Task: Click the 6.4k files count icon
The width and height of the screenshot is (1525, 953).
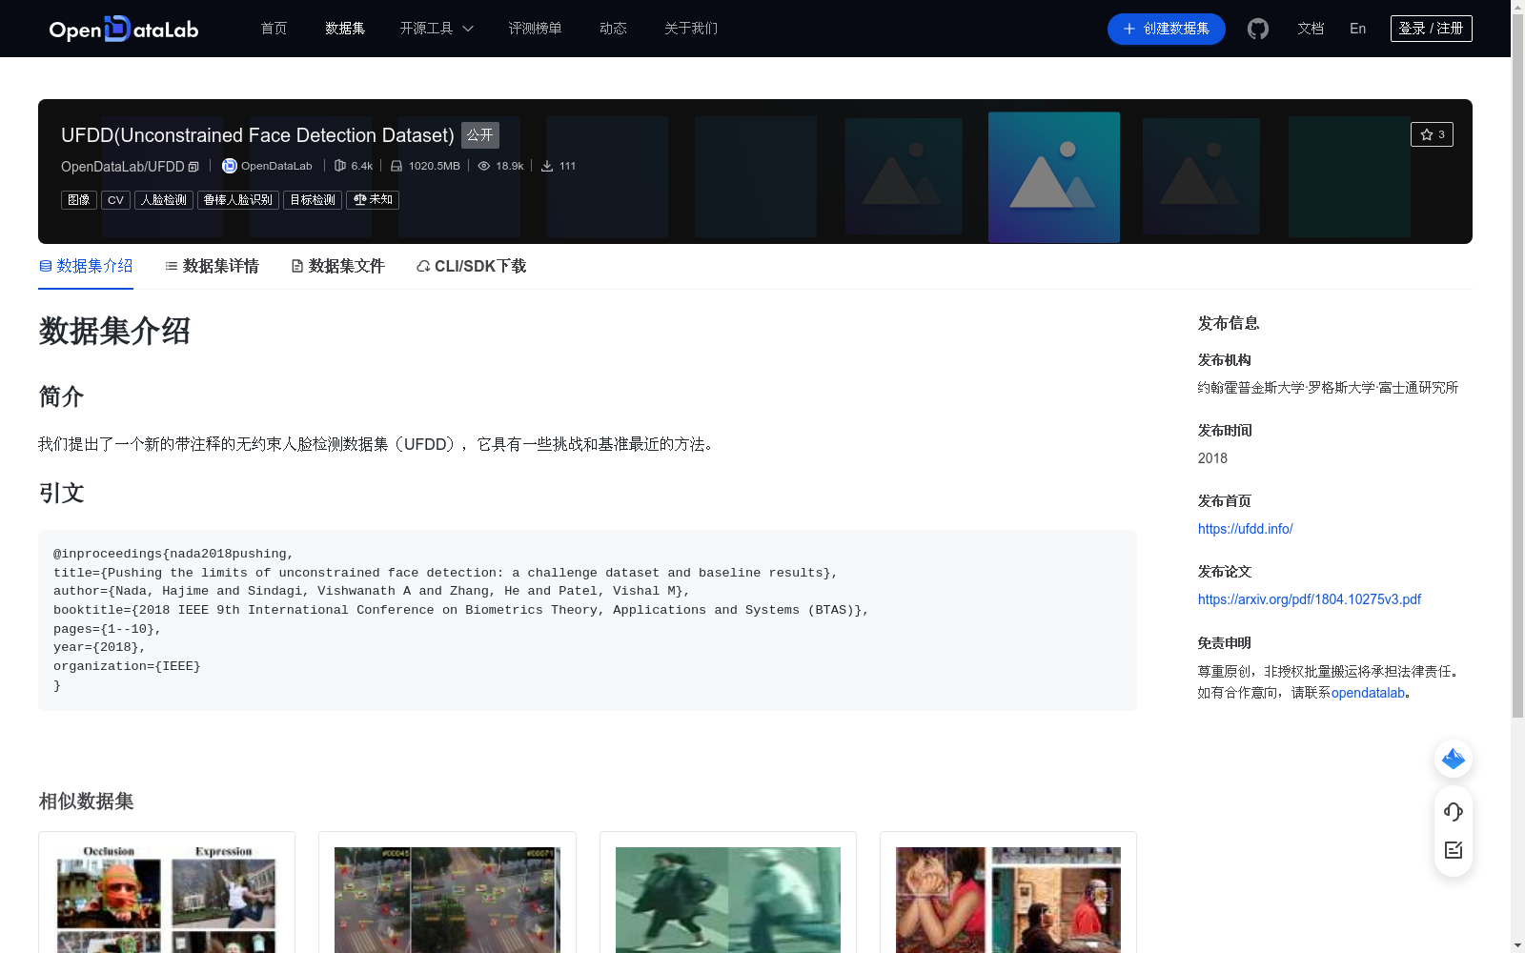Action: coord(340,166)
